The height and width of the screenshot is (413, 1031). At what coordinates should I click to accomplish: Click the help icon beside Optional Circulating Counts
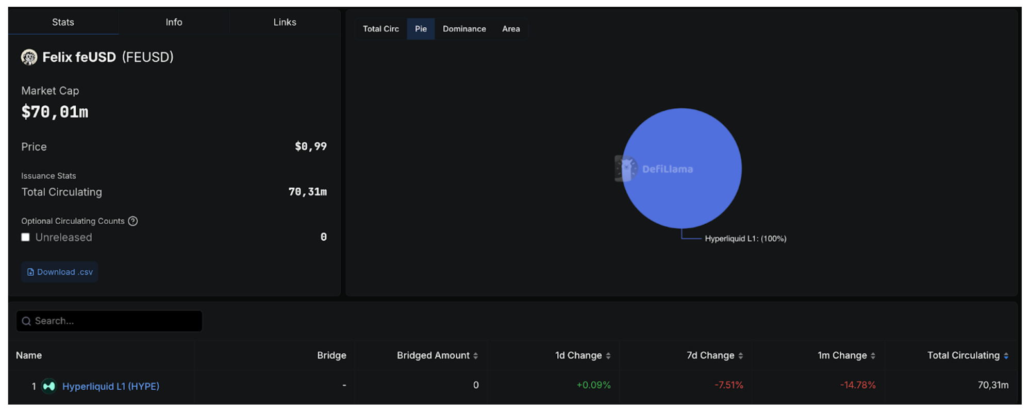(x=133, y=221)
